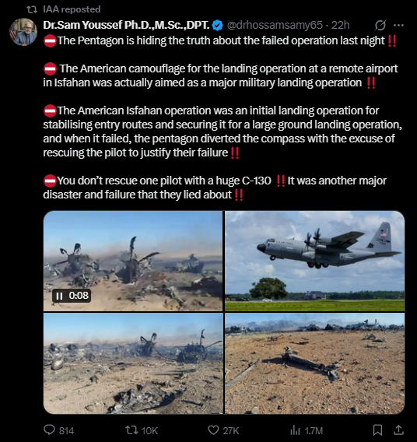
Task: Click the IAA reposted label
Action: pos(72,9)
